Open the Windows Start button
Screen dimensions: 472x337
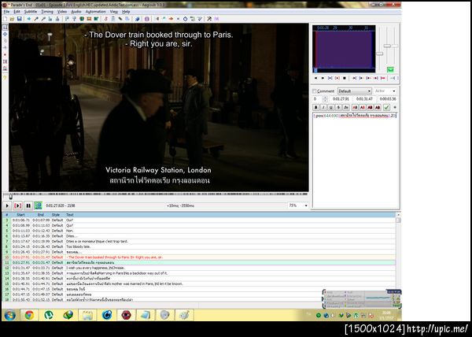10,315
